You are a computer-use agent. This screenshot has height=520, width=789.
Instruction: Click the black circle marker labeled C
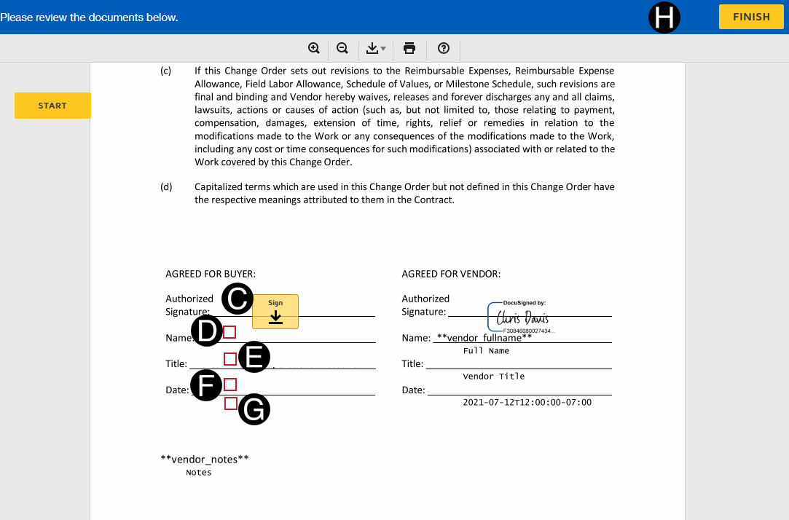(x=237, y=299)
